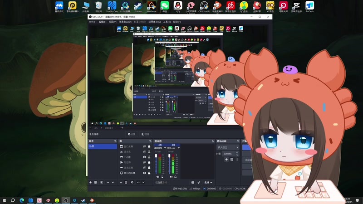Open the 文件(F) menu
This screenshot has height=204, width=363.
93,22
